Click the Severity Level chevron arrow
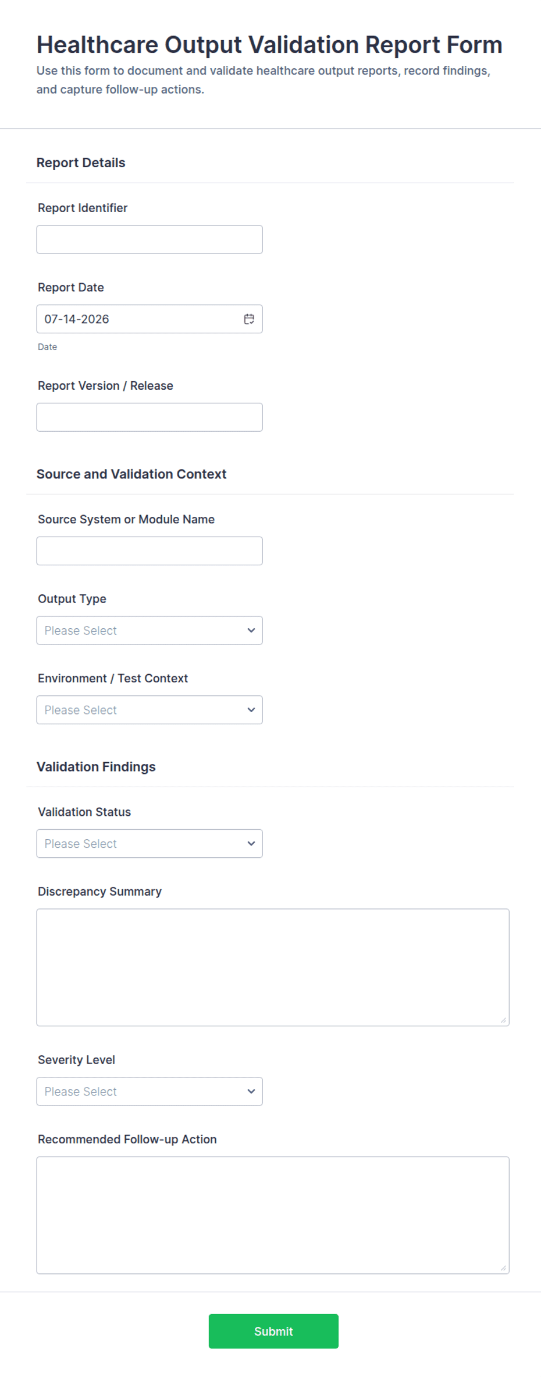Screen dimensions: 541x1377 tap(251, 1091)
